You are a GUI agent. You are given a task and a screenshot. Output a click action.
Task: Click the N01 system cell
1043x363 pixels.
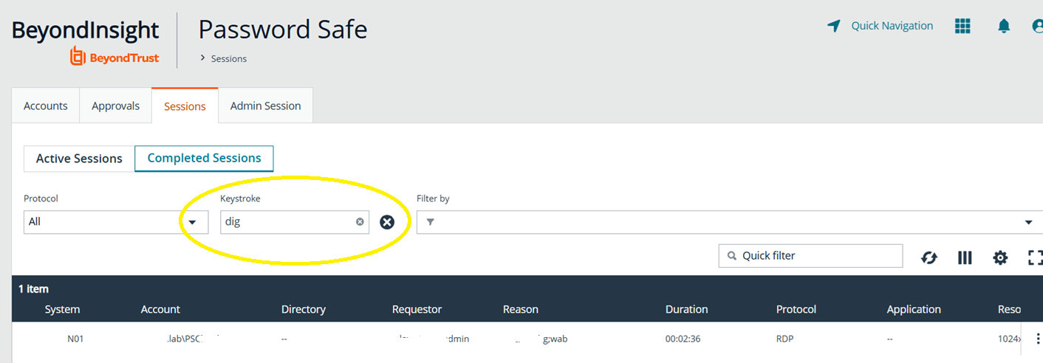pyautogui.click(x=76, y=339)
